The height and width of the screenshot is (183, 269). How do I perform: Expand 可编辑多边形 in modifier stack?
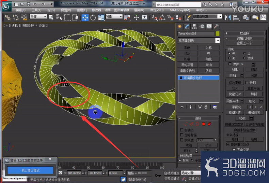coord(181,78)
